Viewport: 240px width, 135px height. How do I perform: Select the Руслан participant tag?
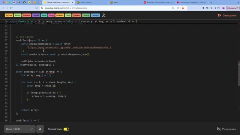9,15
